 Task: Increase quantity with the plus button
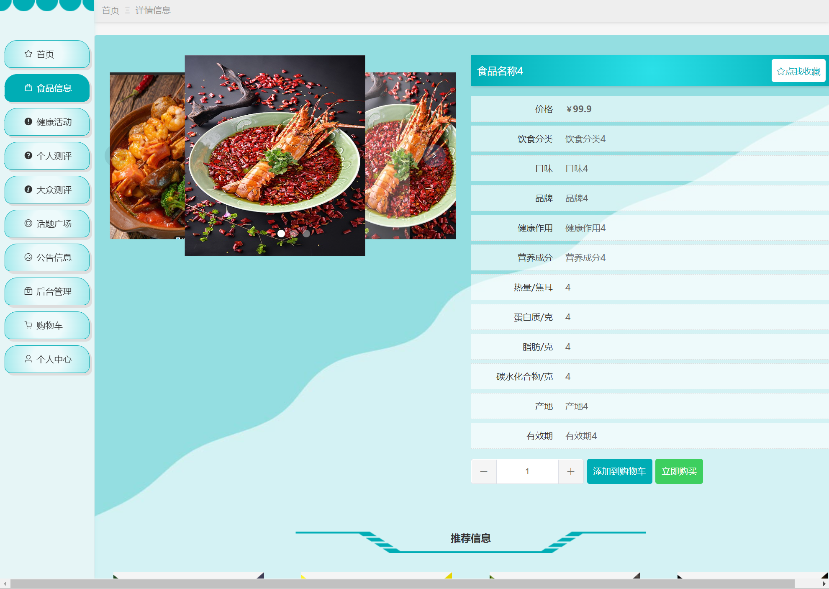570,471
